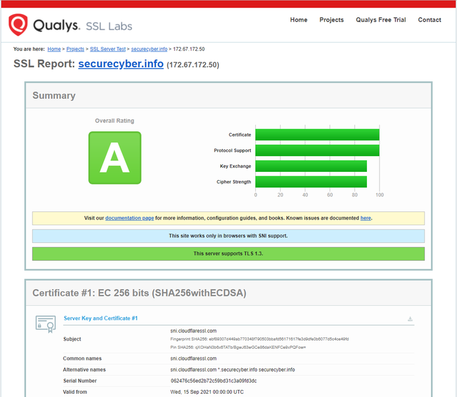Follow the securecyber.info breadcrumb link
This screenshot has width=457, height=397.
[x=149, y=49]
